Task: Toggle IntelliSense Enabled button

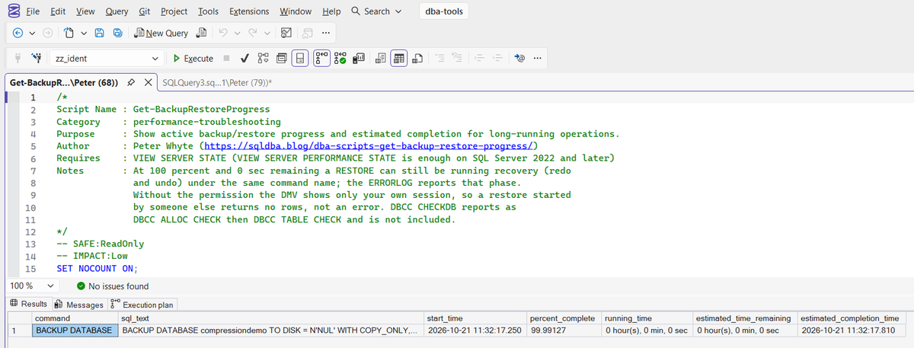Action: click(x=300, y=58)
